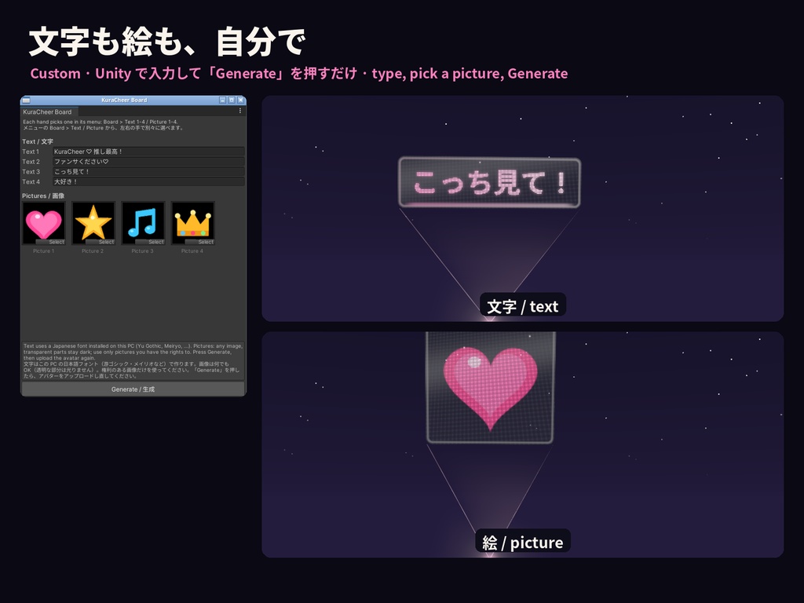Click the Text 4 field "大好き！"

coord(148,181)
